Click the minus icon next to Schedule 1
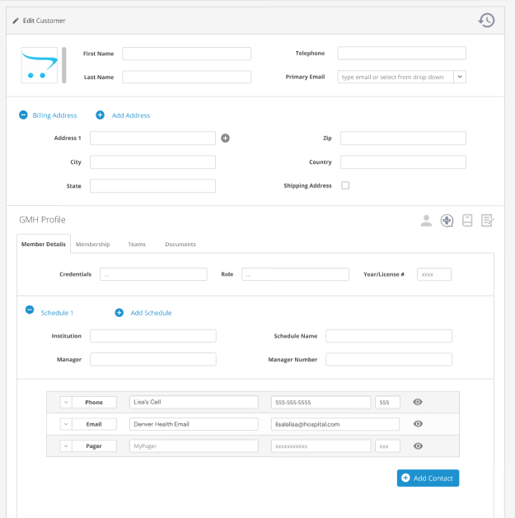The image size is (515, 518). 30,310
